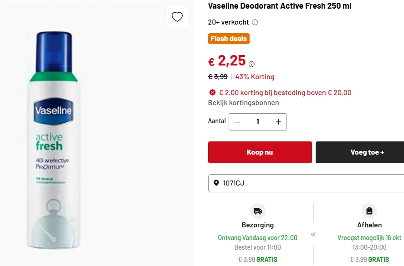Click the location pin icon in postcode field
404x266 pixels.
tap(216, 183)
